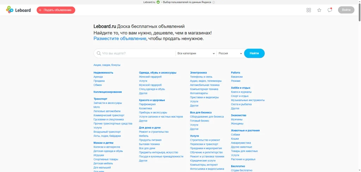Click Услуги салонов и частных мастеров
Screen dimensions: 361x172
click(161, 117)
